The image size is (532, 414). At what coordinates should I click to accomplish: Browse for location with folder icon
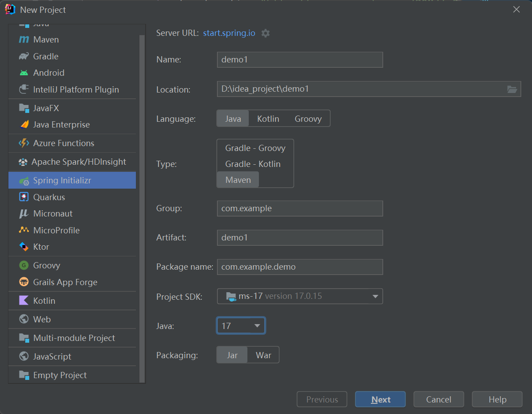[512, 89]
